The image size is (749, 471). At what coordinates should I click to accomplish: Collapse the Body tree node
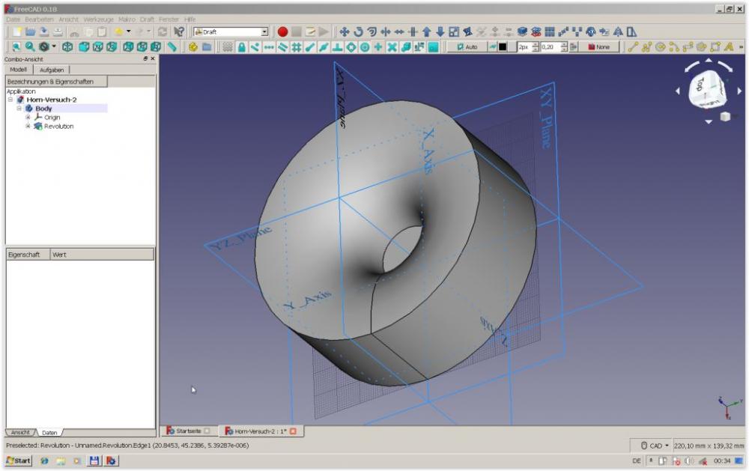point(19,109)
